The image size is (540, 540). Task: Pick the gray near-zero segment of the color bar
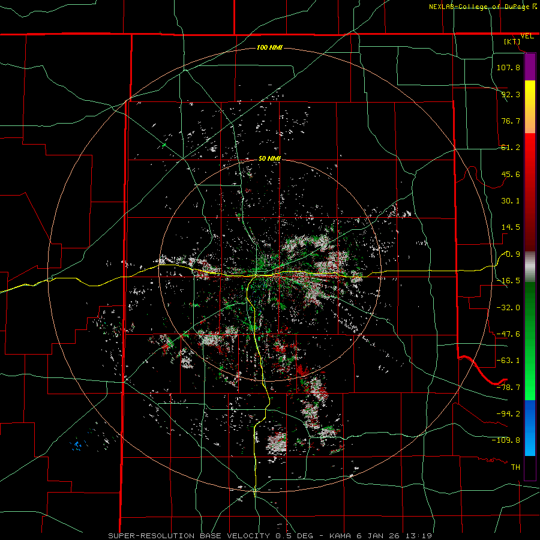point(530,267)
